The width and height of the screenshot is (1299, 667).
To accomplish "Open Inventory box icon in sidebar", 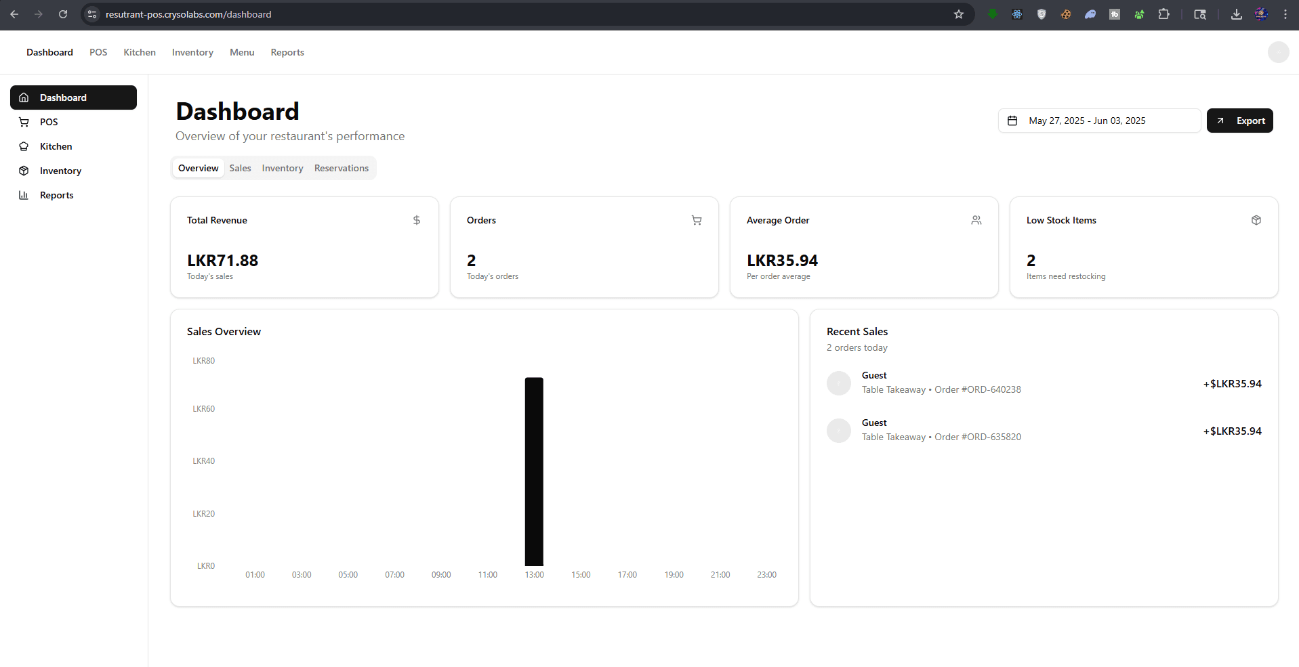I will 24,171.
